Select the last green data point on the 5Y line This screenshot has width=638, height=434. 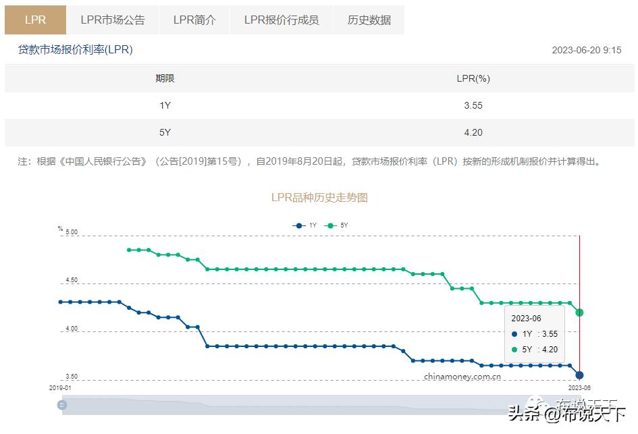[x=579, y=313]
